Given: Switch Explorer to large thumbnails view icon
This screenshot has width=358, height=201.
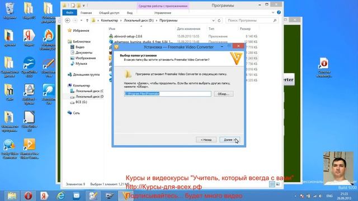Looking at the screenshot, I should [278, 184].
